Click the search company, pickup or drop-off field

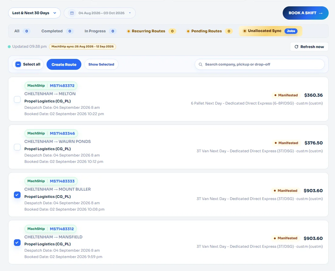[x=260, y=64]
